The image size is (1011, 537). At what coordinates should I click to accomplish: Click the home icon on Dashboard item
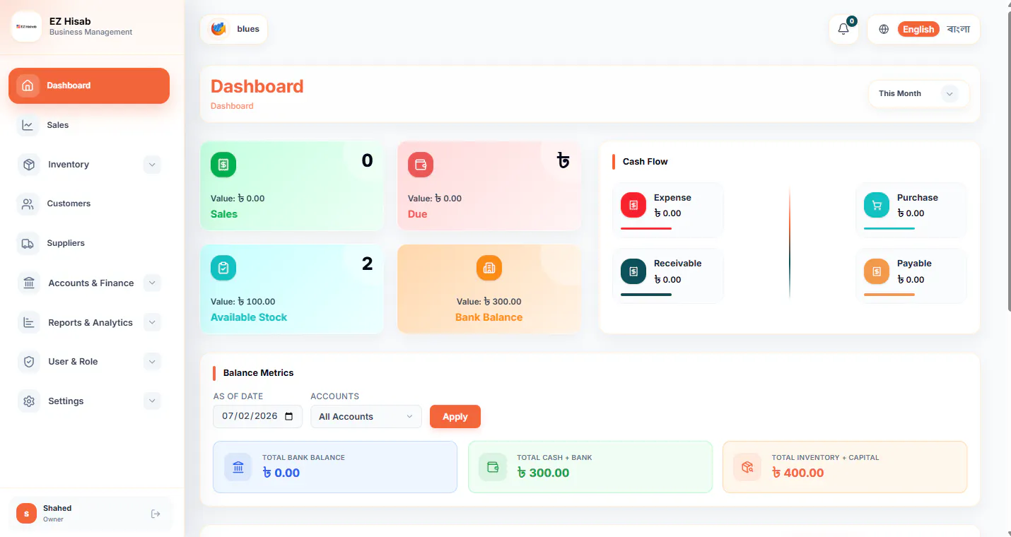pyautogui.click(x=28, y=85)
